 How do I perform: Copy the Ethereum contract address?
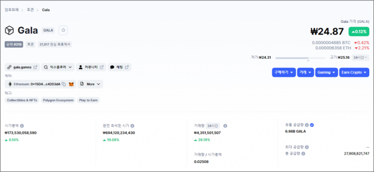pyautogui.click(x=64, y=84)
